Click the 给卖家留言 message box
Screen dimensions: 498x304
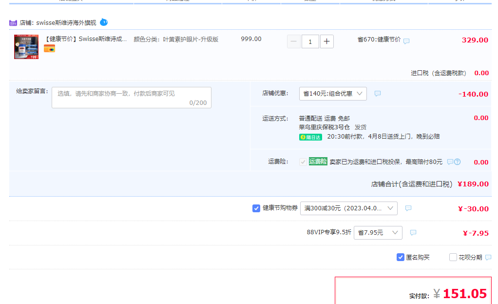[132, 98]
